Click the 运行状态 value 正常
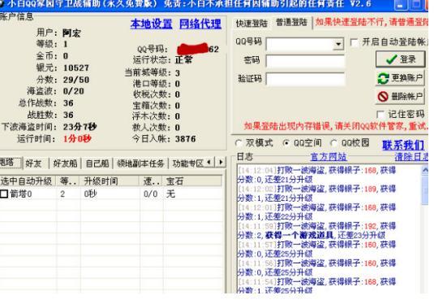 [x=183, y=59]
